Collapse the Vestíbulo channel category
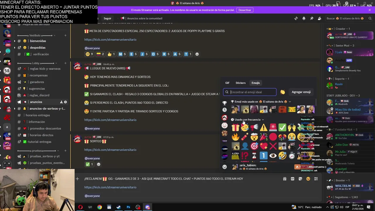 pyautogui.click(x=35, y=35)
